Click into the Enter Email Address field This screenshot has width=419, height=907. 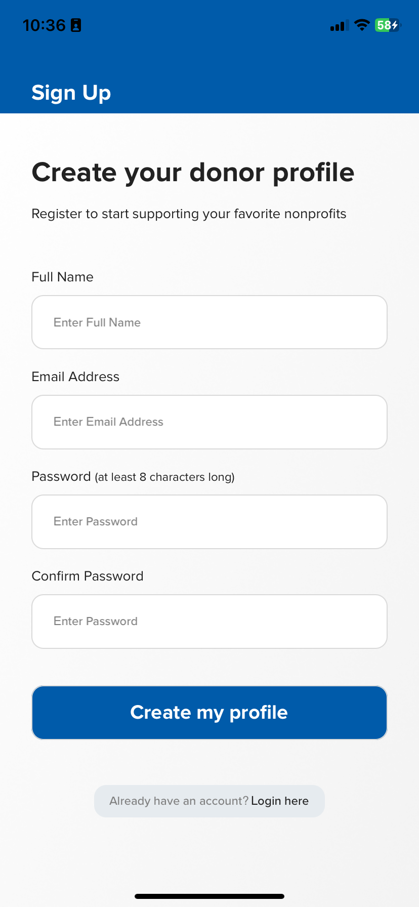[x=209, y=422]
